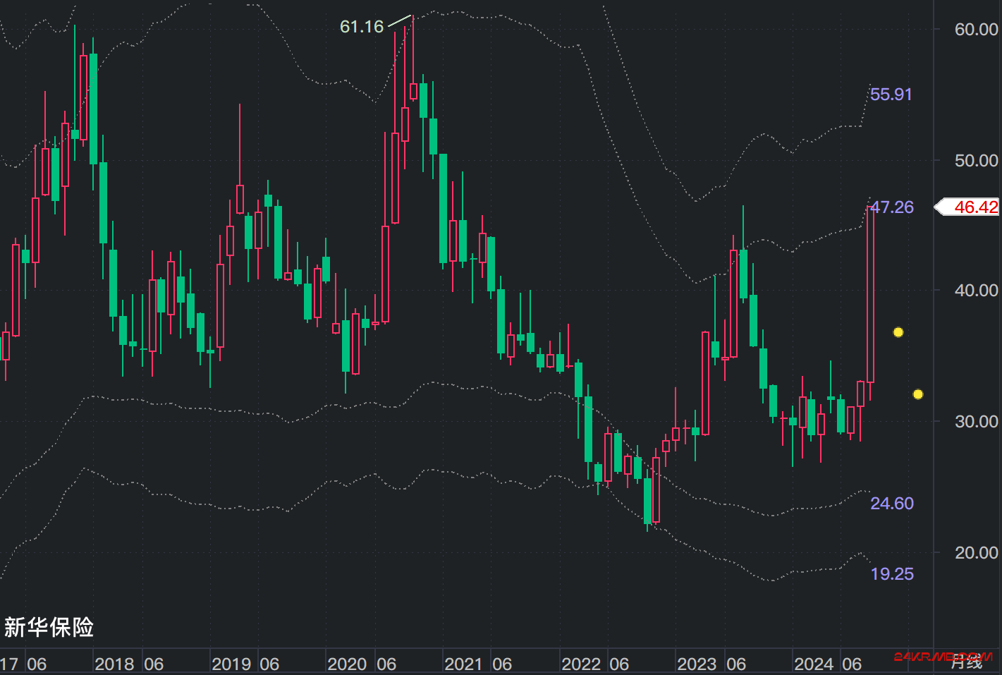Click the 06 label following 2020
Screen dimensions: 1002x675
[386, 664]
